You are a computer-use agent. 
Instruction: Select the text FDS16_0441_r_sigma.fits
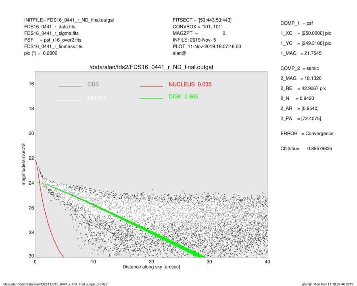pos(51,33)
